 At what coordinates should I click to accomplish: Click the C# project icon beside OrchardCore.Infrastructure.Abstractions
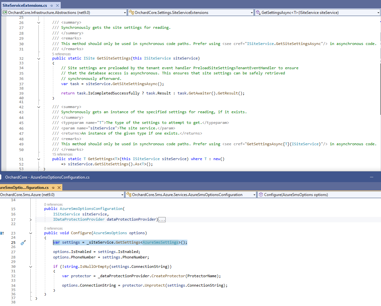(x=5, y=12)
